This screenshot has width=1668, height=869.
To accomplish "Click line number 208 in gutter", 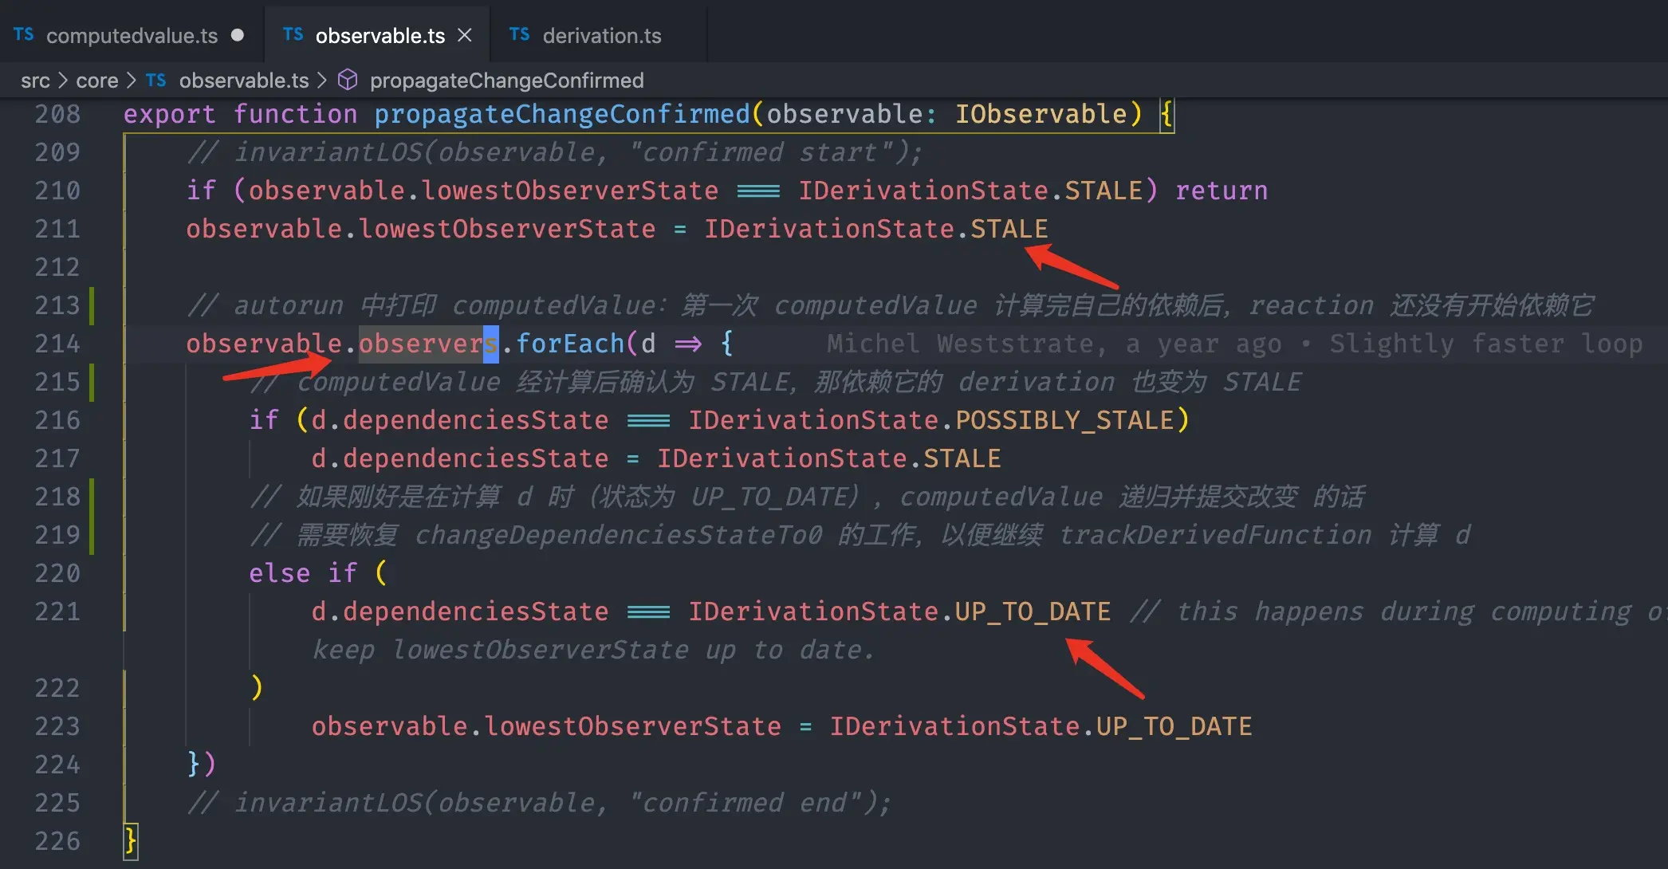I will [57, 114].
